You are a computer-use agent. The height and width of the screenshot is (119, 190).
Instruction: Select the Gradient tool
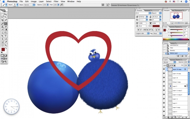pos(6,30)
